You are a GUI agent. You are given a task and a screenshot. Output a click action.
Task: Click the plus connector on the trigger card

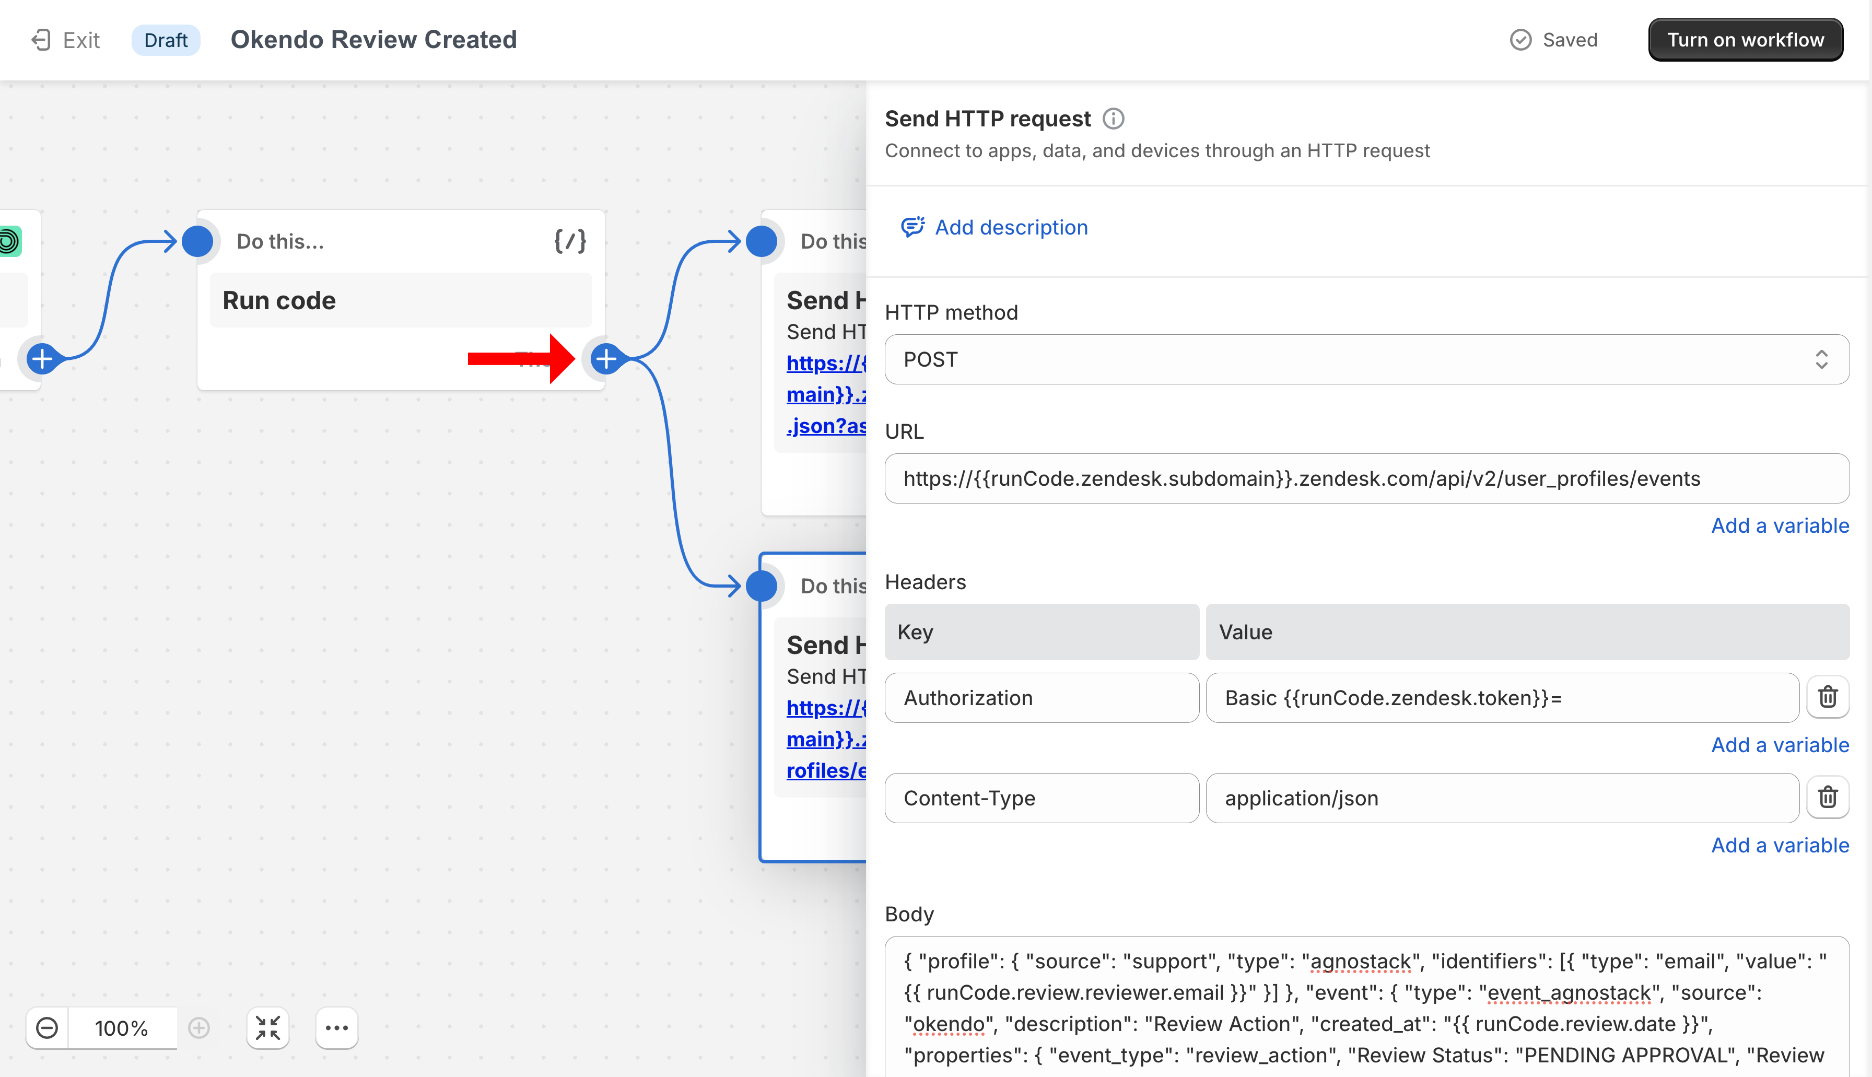[x=42, y=359]
